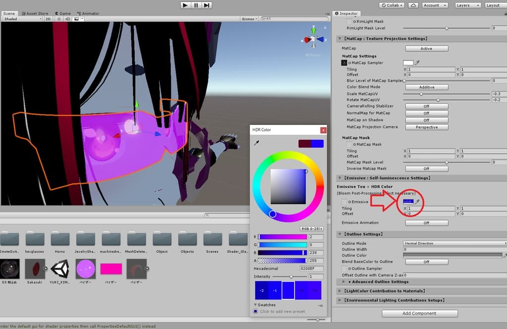
Task: Toggle CameraRolling Stabilizer Off button
Action: click(x=426, y=106)
